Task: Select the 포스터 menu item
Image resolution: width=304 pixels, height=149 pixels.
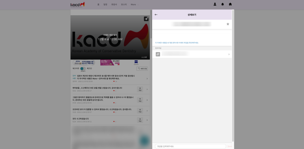Action: coord(124,4)
